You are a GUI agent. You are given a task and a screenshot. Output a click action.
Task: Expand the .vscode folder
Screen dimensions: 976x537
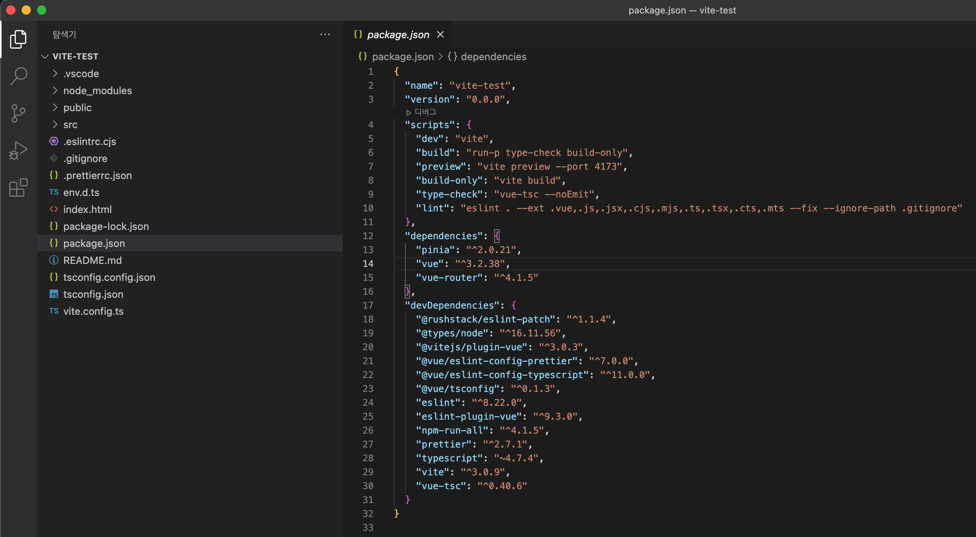coord(81,74)
